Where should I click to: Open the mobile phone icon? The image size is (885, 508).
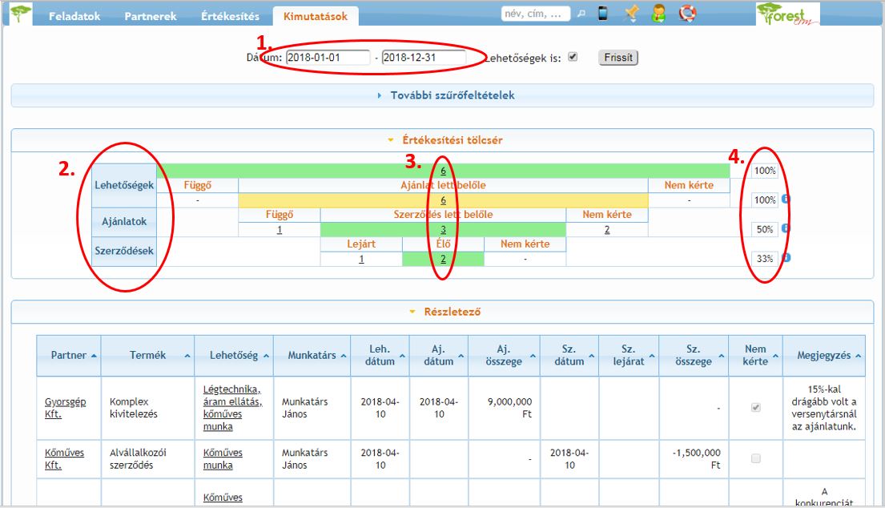[603, 14]
